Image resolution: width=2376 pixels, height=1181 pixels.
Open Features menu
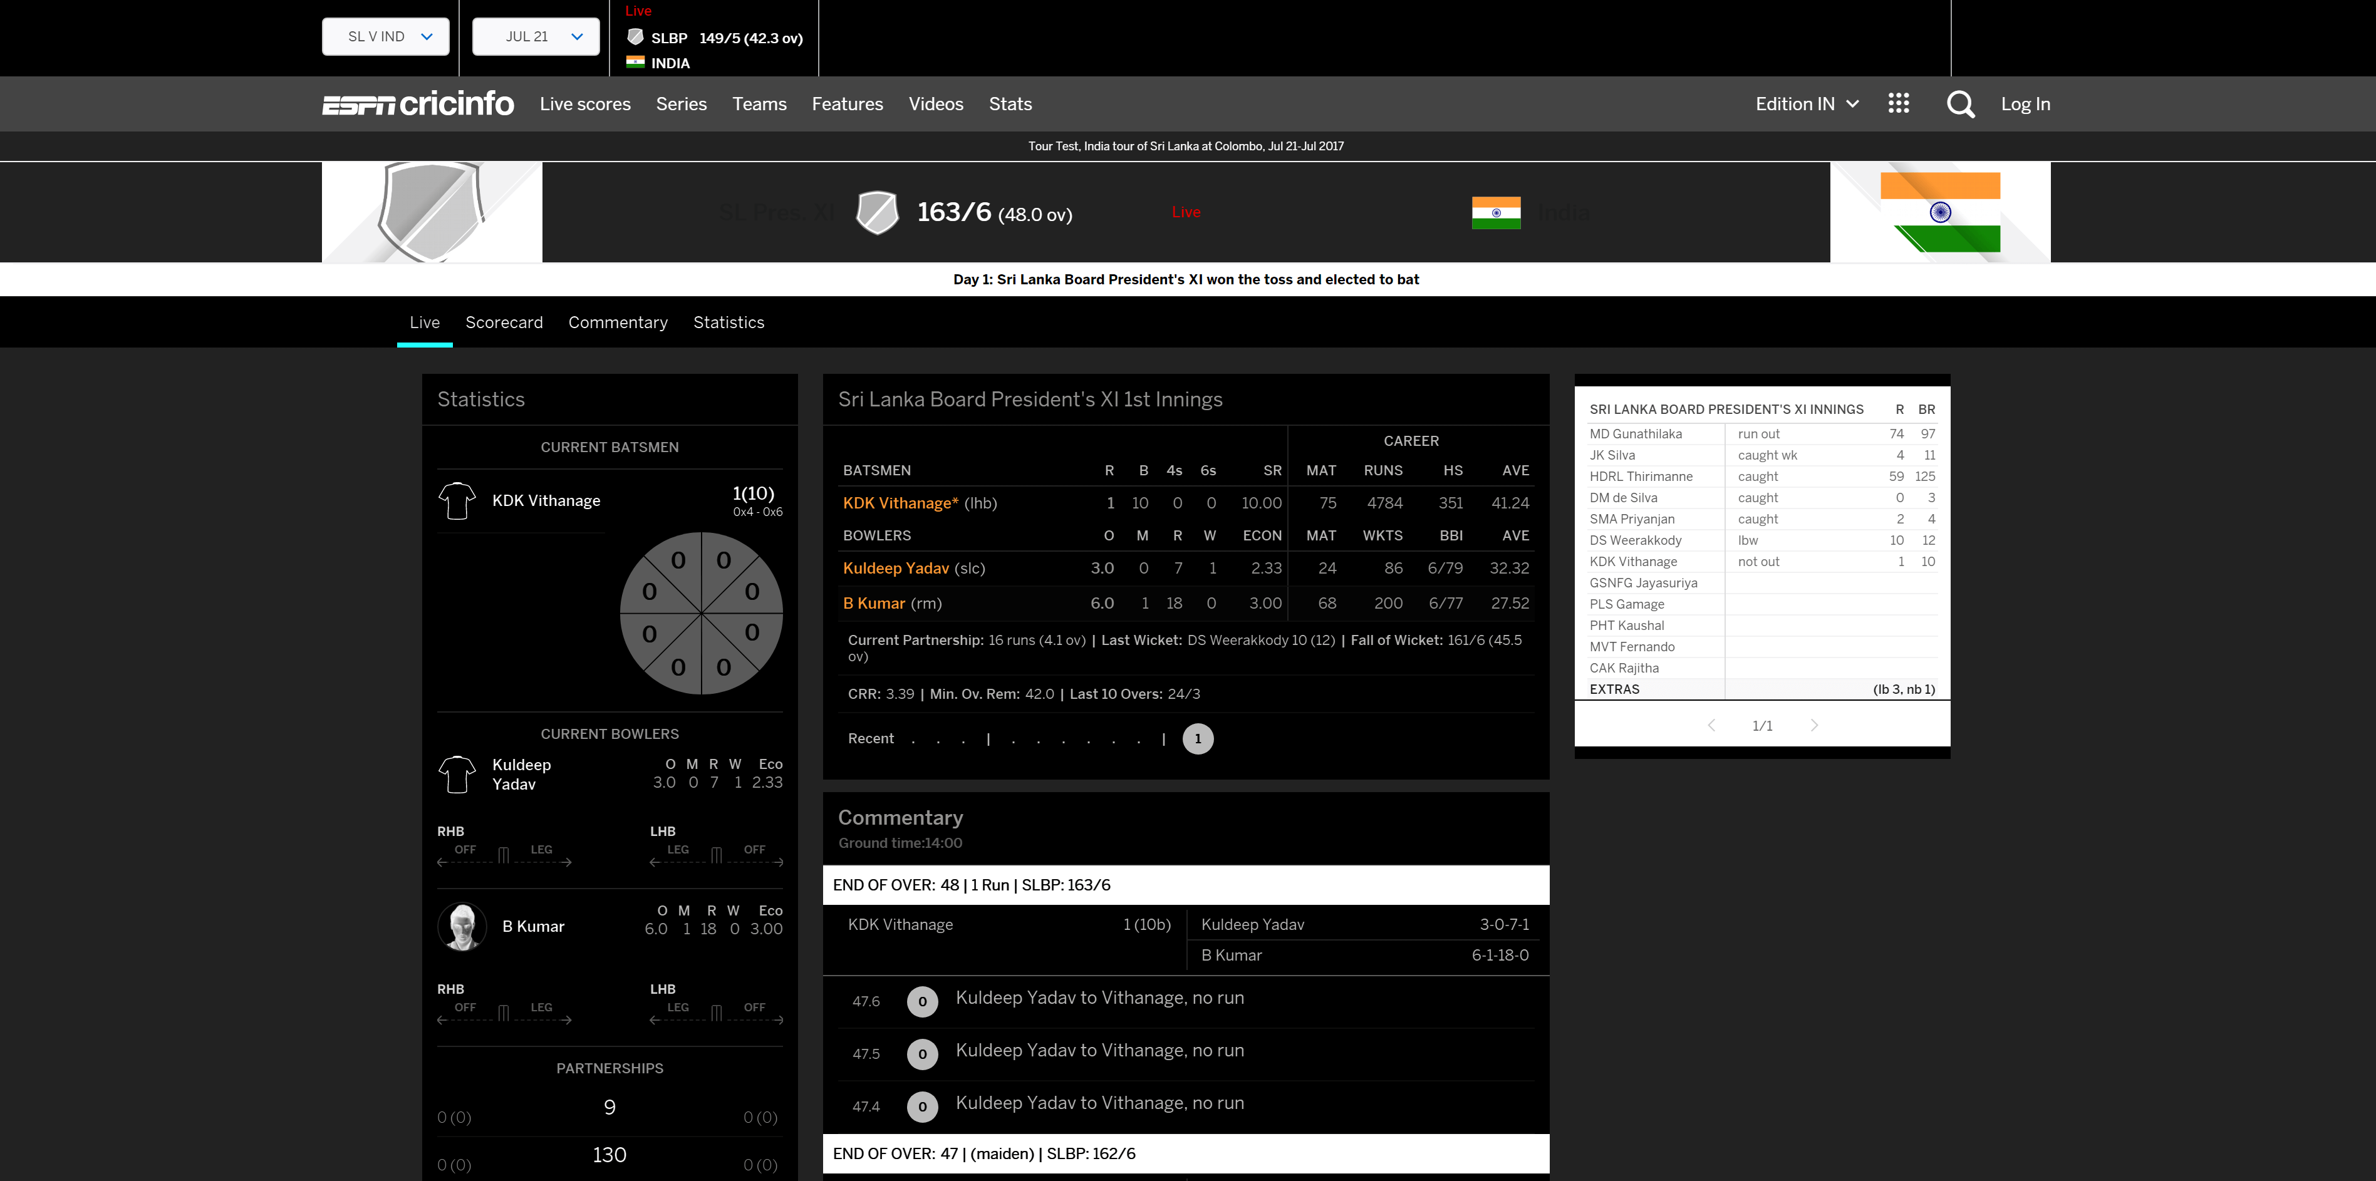coord(848,104)
